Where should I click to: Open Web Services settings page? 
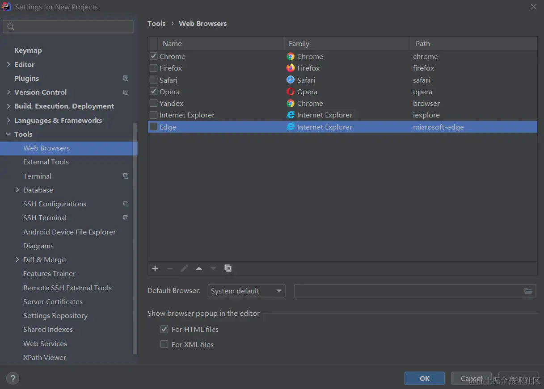click(x=45, y=343)
